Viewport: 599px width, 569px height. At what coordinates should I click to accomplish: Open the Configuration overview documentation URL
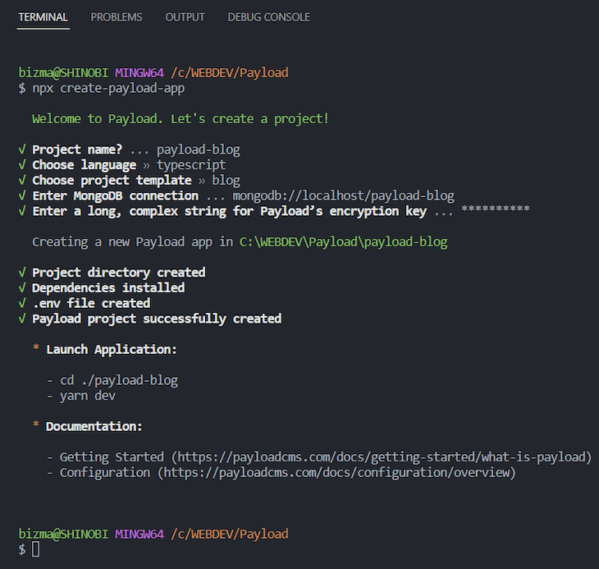click(336, 473)
